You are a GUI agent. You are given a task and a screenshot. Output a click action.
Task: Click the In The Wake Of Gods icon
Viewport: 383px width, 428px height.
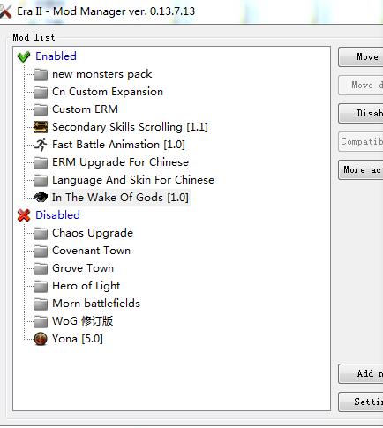coord(41,198)
